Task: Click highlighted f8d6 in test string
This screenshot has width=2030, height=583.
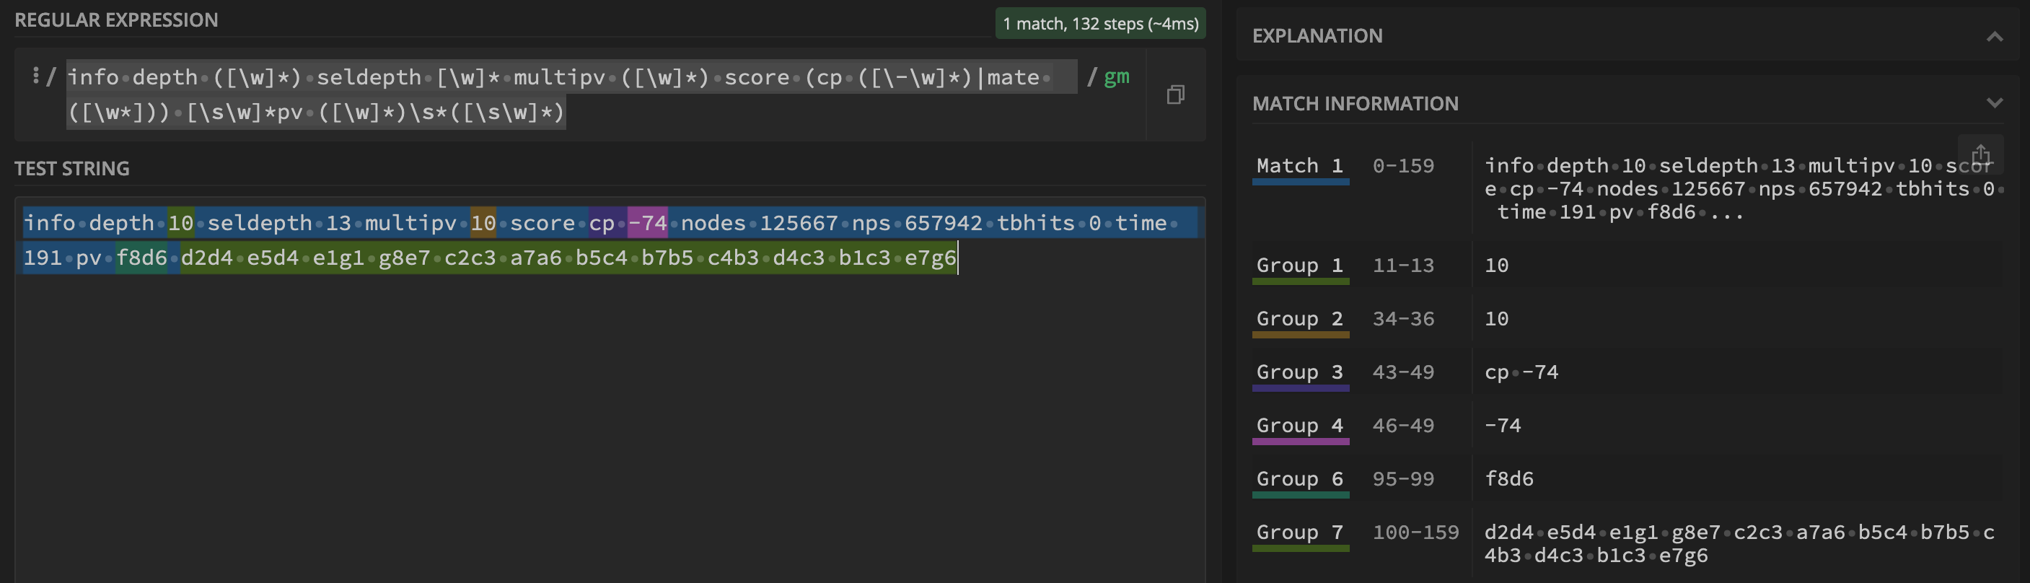Action: click(x=142, y=258)
